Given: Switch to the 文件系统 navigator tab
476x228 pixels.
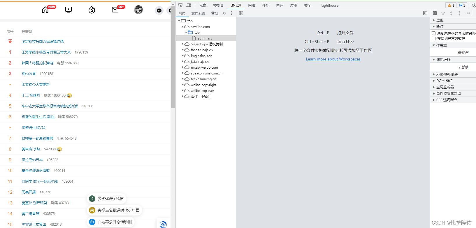Looking at the screenshot, I should [198, 13].
